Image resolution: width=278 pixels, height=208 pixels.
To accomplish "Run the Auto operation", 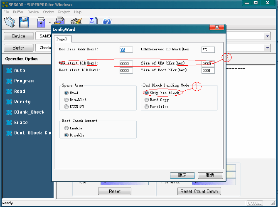I will click(16, 71).
